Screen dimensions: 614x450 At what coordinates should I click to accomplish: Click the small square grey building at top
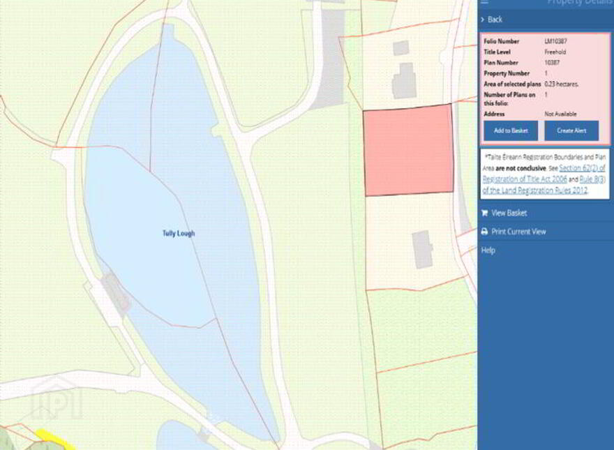[401, 48]
